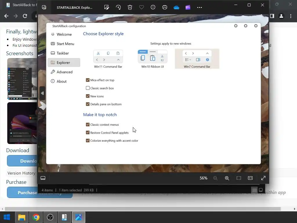The height and width of the screenshot is (223, 297).
Task: Click the 56% zoom level text
Action: click(203, 178)
